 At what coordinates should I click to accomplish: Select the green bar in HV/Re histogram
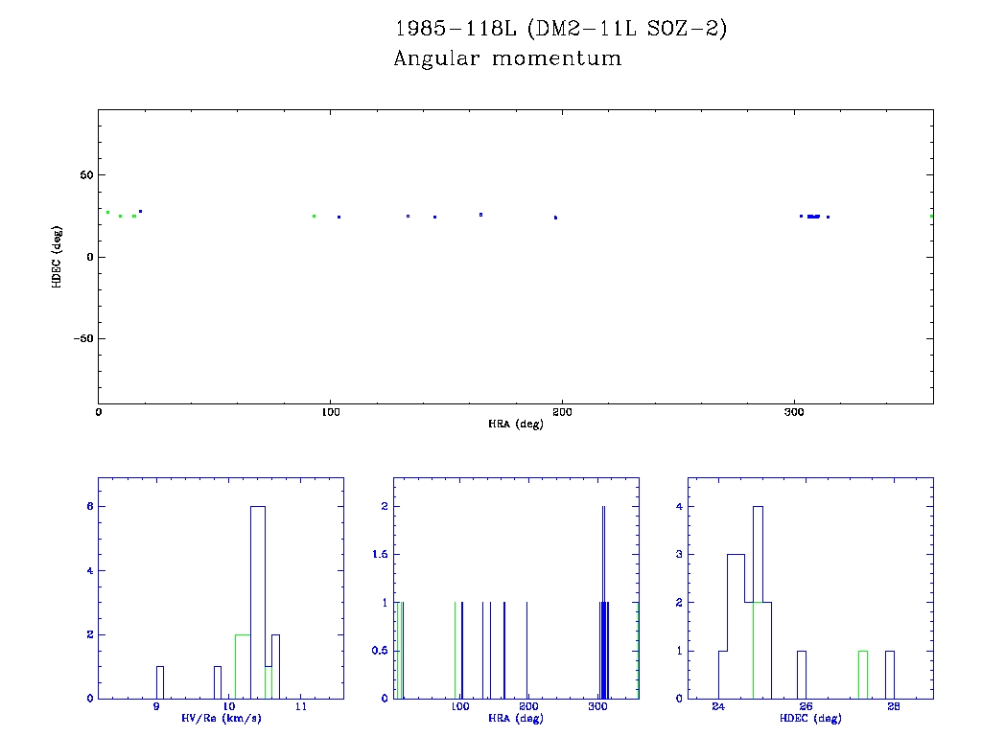242,666
